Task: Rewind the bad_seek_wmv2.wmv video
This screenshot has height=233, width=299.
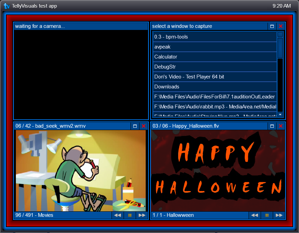Action: [117, 215]
